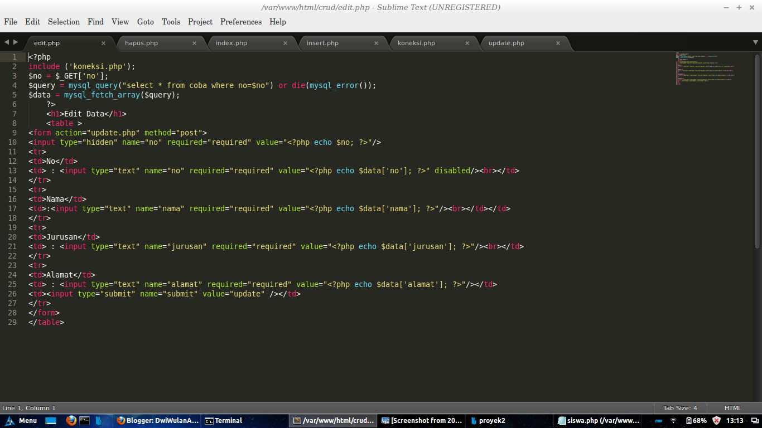
Task: Click the battery 68% indicator
Action: pyautogui.click(x=696, y=421)
